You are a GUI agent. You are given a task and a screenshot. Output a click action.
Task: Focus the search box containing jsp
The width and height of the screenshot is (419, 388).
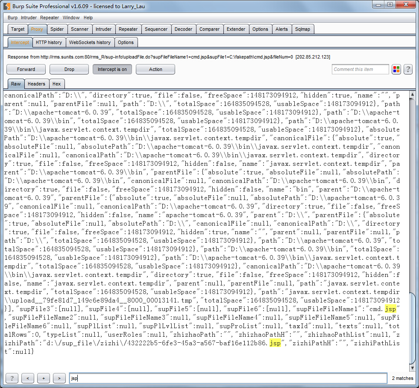coord(228,378)
